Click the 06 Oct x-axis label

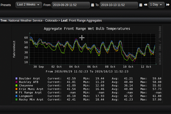(92, 67)
